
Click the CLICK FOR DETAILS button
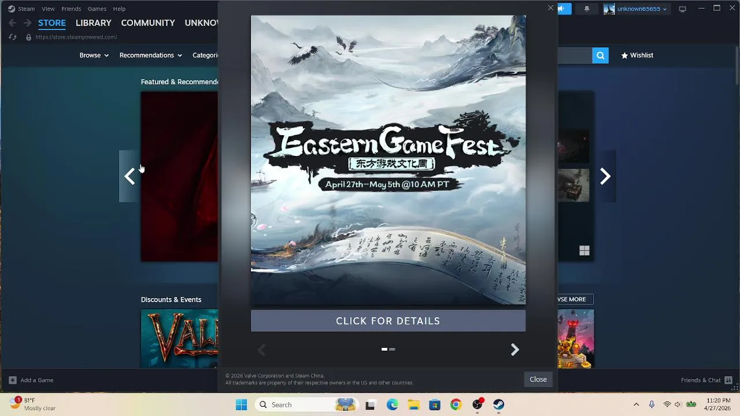(x=388, y=321)
